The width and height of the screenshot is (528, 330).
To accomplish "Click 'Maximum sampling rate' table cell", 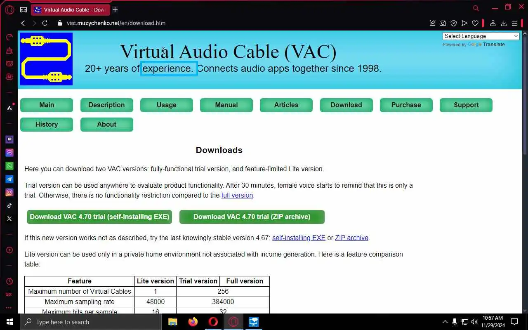I will (x=80, y=302).
